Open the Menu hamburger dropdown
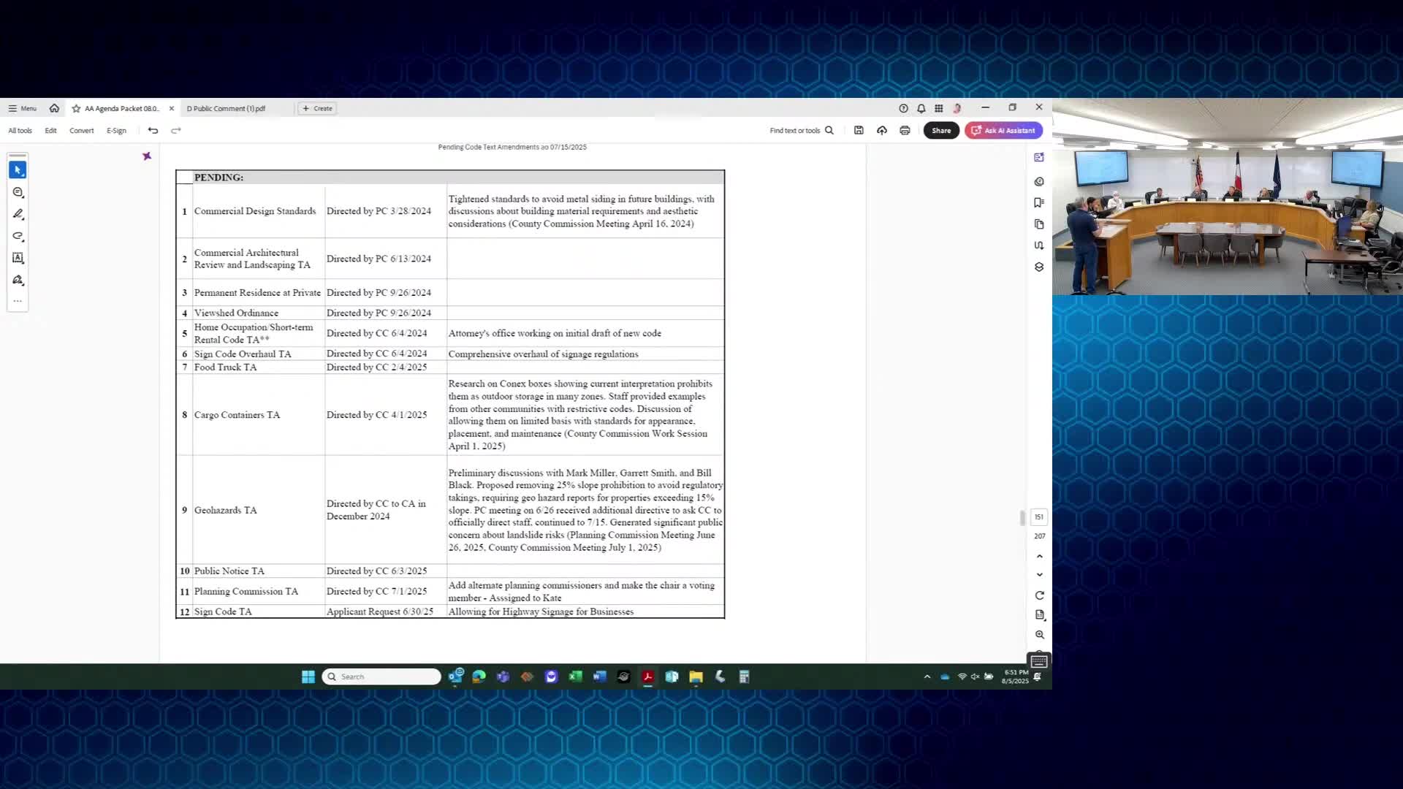The width and height of the screenshot is (1403, 789). click(x=22, y=108)
